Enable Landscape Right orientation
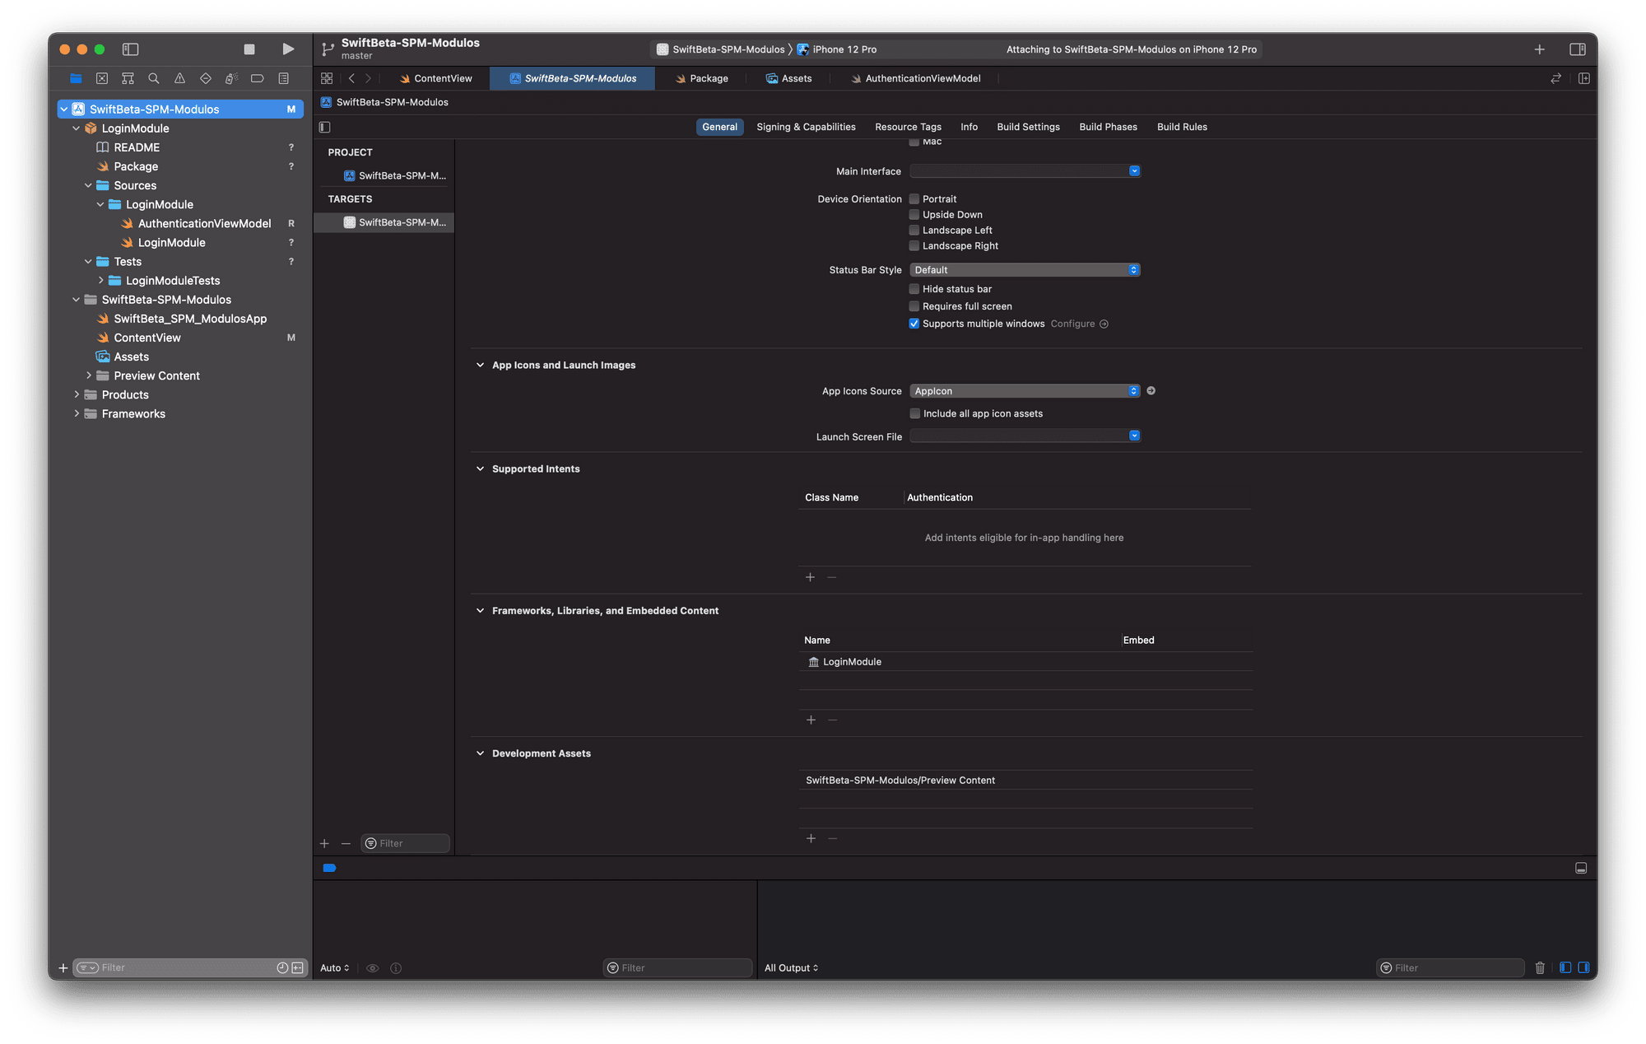1646x1044 pixels. point(914,246)
